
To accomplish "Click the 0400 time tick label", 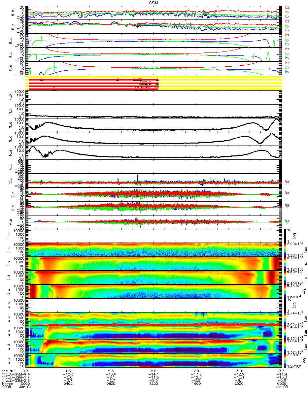I will tap(69, 384).
